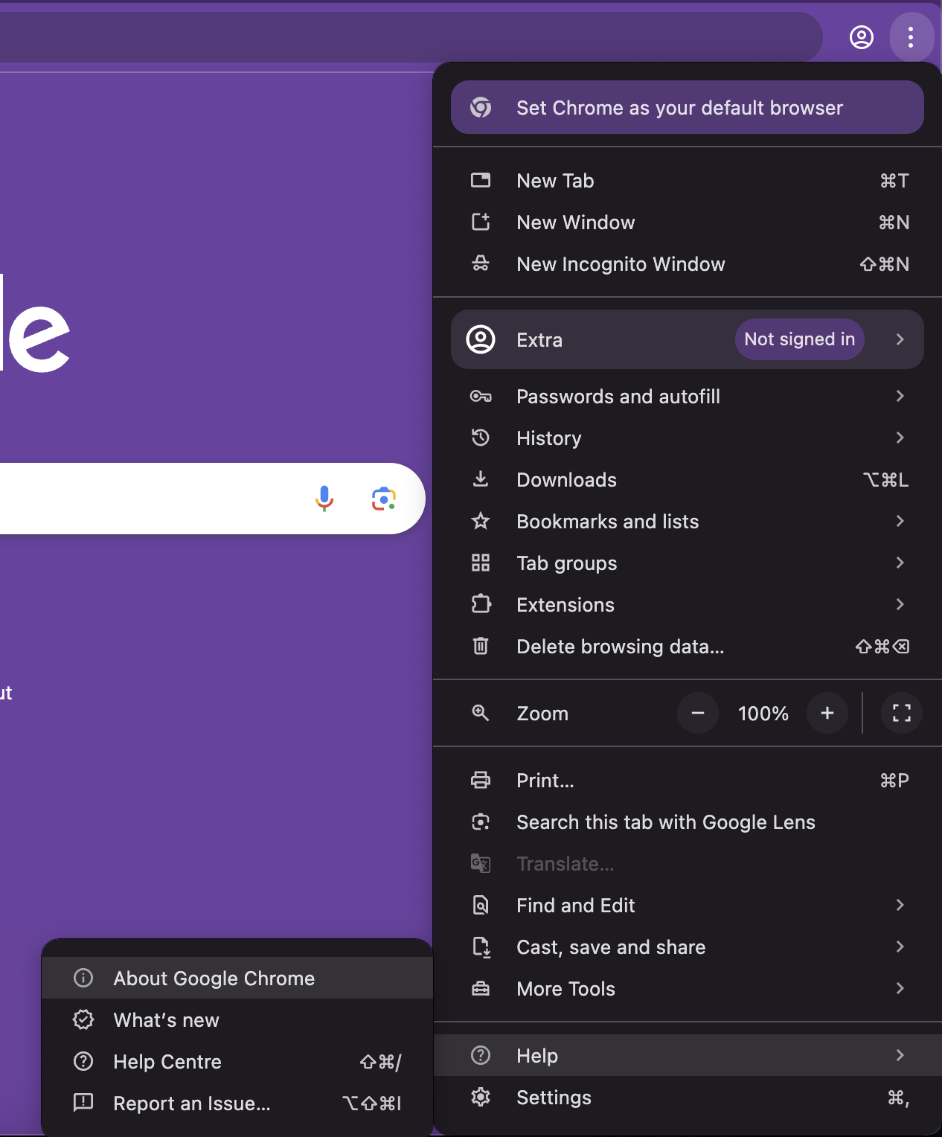
Task: Open the profile avatar icon in toolbar
Action: 862,37
